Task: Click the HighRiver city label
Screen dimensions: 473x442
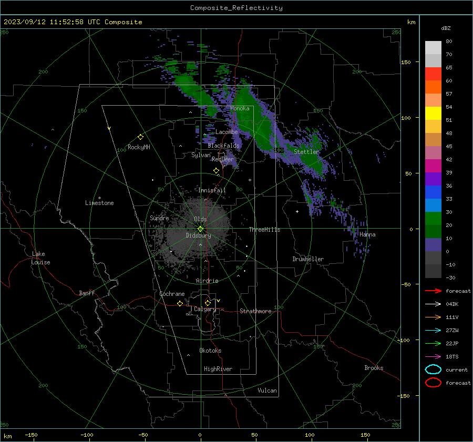Action: (218, 369)
